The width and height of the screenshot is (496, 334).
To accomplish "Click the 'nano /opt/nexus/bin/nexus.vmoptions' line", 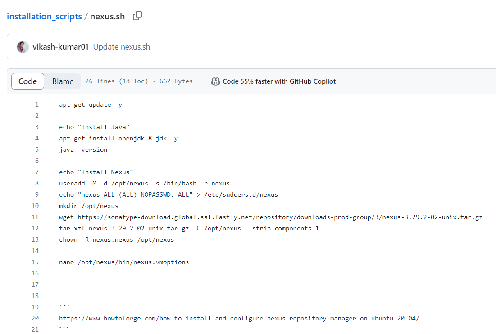I will (x=124, y=262).
